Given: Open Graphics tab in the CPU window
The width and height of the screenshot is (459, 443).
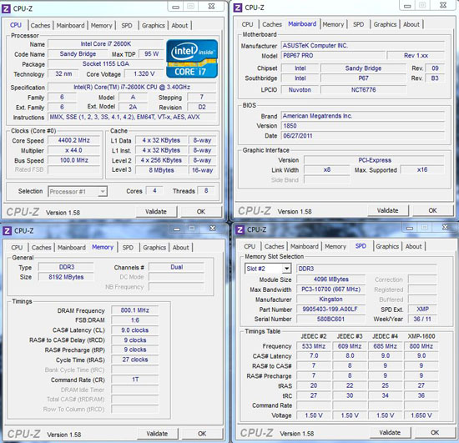Looking at the screenshot, I should coord(153,26).
